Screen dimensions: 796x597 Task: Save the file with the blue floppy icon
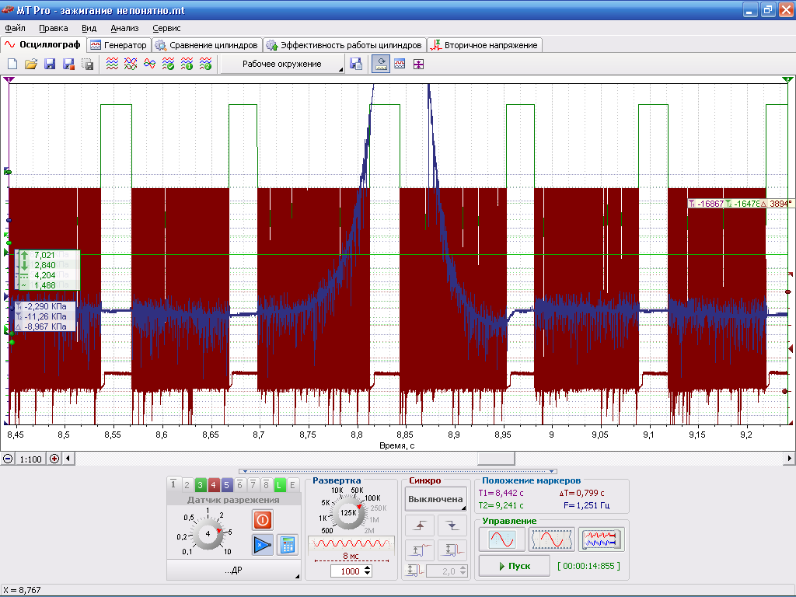pyautogui.click(x=50, y=64)
